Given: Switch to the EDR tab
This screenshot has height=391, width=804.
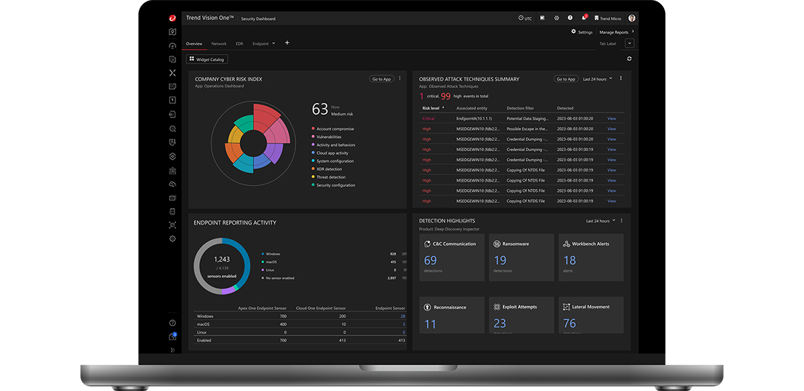Looking at the screenshot, I should pos(239,44).
